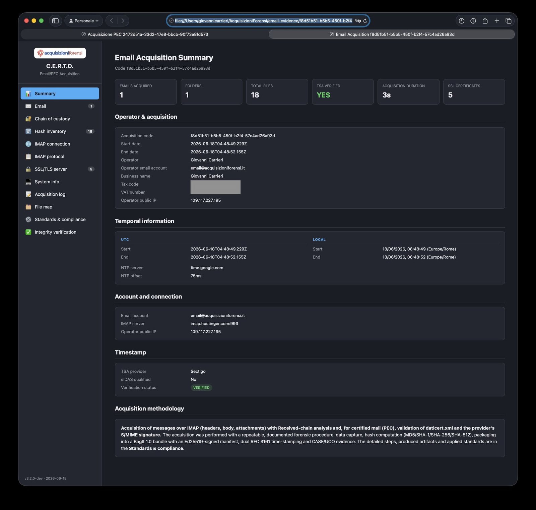Viewport: 536px width, 510px height.
Task: Open the Personale profile dropdown
Action: [x=84, y=21]
